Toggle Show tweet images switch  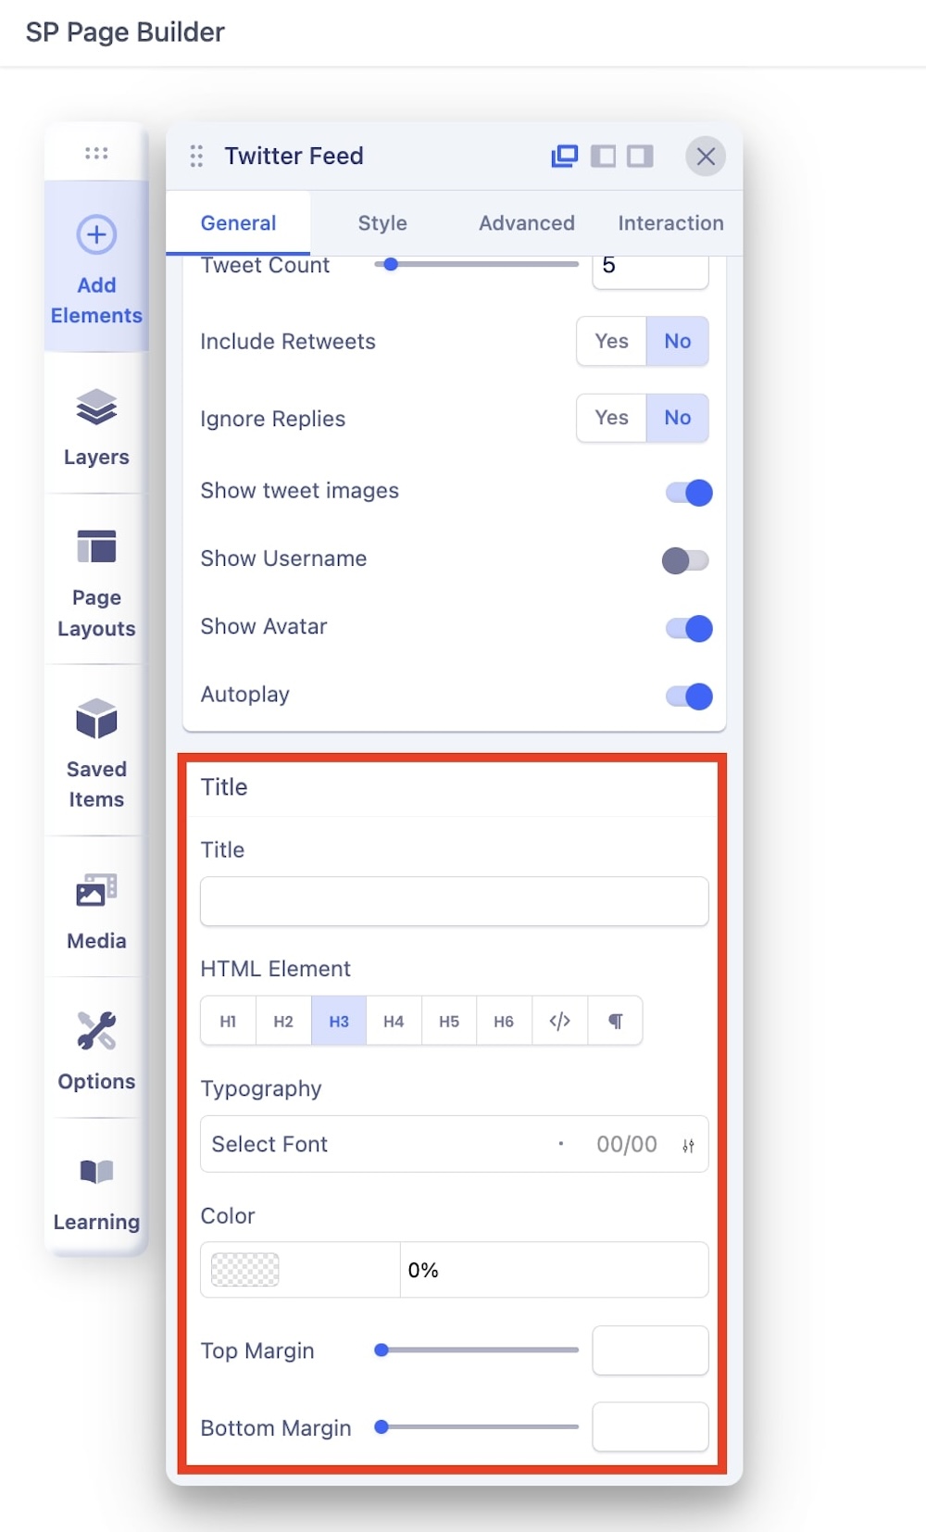tap(688, 493)
